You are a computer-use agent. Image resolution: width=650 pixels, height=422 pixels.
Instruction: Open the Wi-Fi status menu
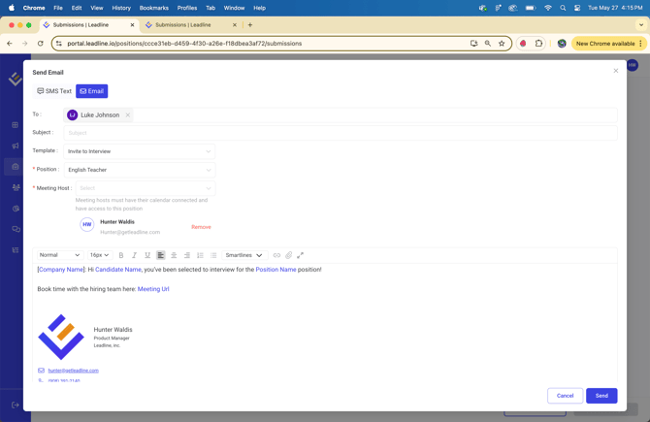[x=548, y=8]
